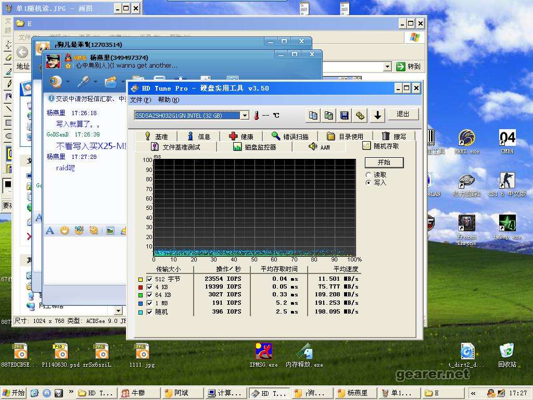Click the send-file folder icon in chat
The width and height of the screenshot is (533, 400).
pyautogui.click(x=111, y=82)
